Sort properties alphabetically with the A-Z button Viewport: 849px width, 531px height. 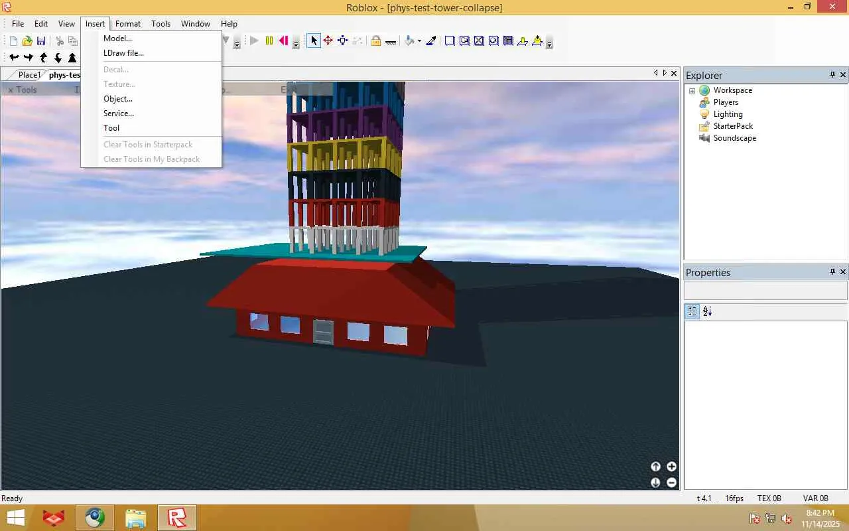pyautogui.click(x=707, y=311)
